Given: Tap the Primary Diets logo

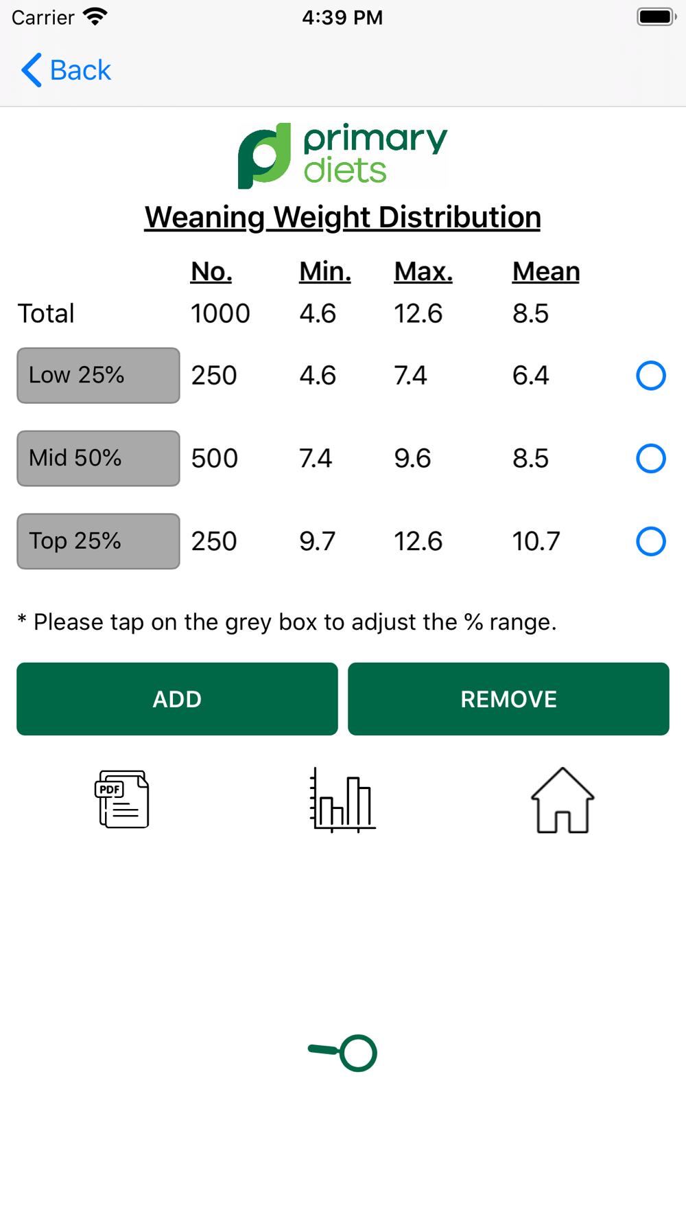Looking at the screenshot, I should tap(342, 155).
